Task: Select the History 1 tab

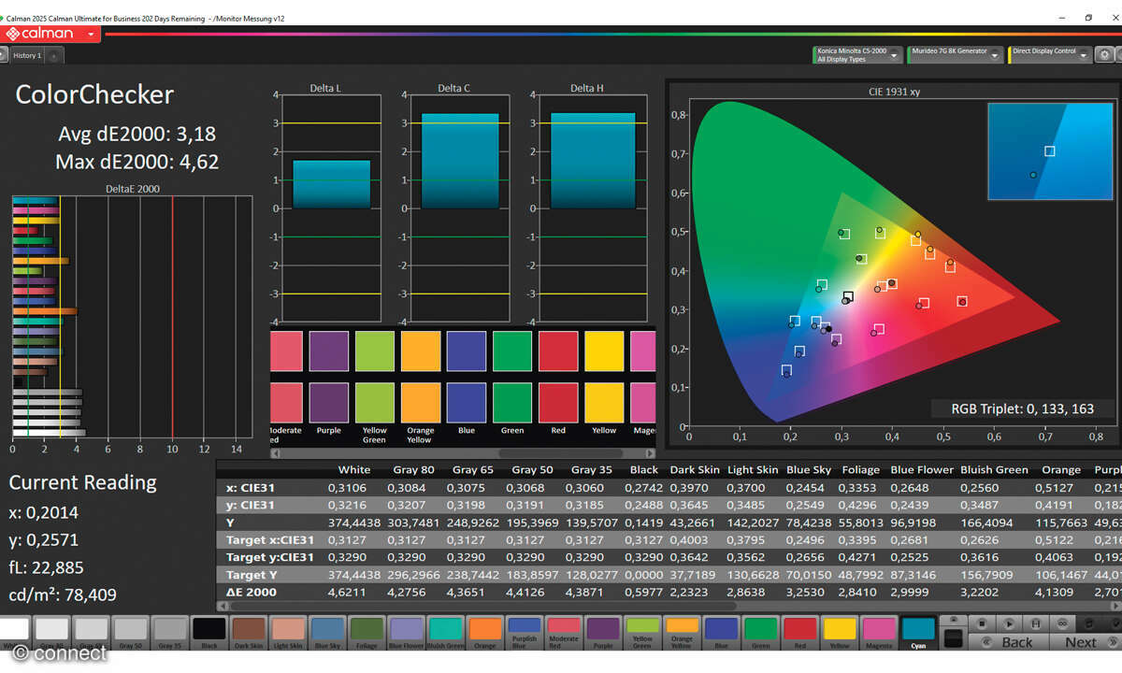Action: click(26, 56)
